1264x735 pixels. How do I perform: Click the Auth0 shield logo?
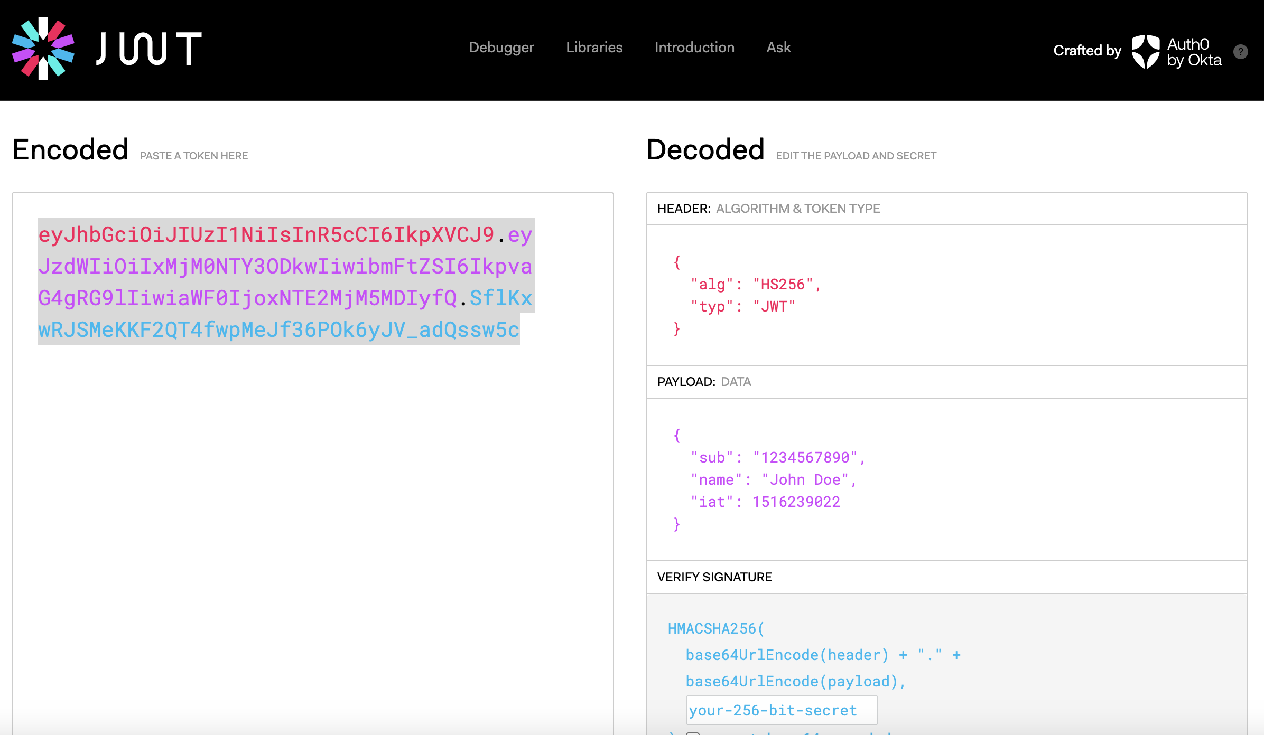point(1145,51)
